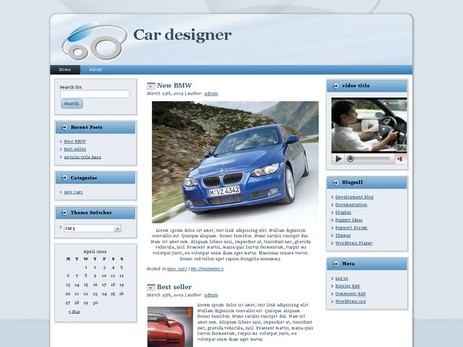Open the new cars category link
This screenshot has width=463, height=347.
(x=73, y=192)
